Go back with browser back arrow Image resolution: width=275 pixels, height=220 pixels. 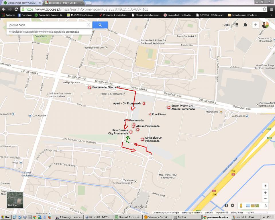coord(4,9)
